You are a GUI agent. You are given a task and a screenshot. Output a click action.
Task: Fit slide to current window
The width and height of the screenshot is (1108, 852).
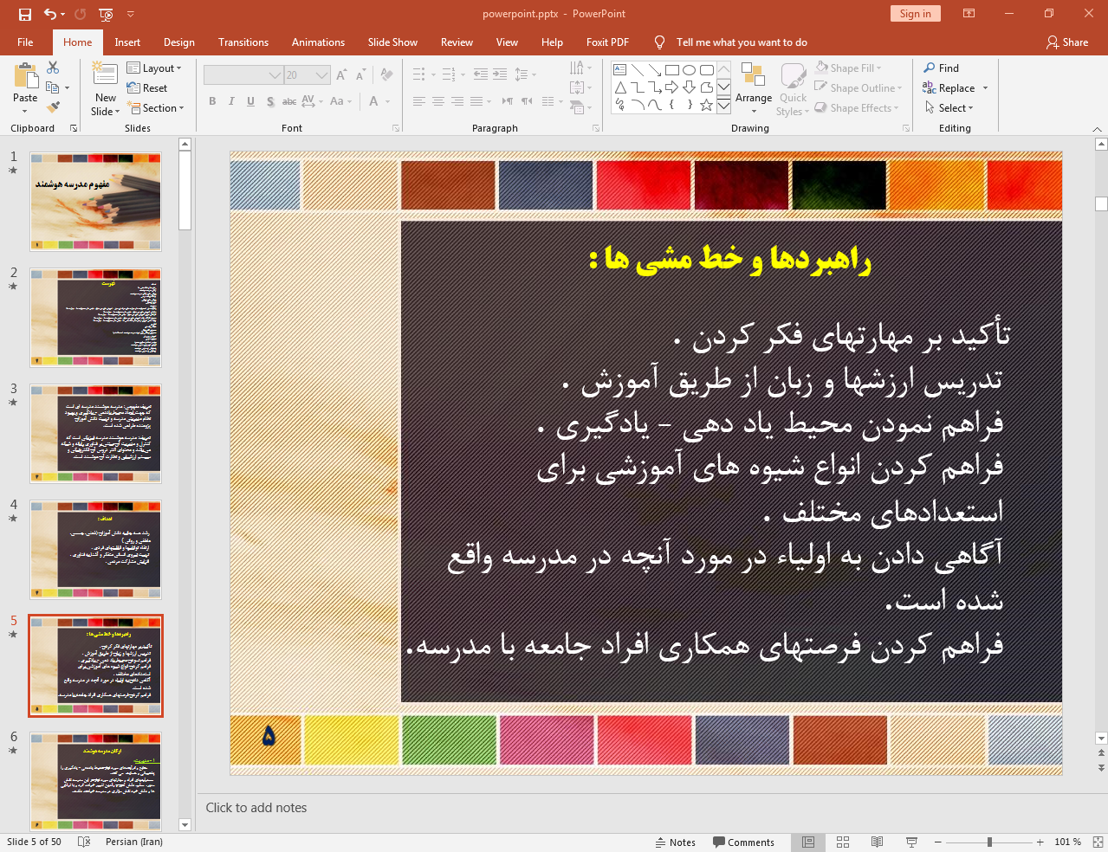(x=1098, y=842)
